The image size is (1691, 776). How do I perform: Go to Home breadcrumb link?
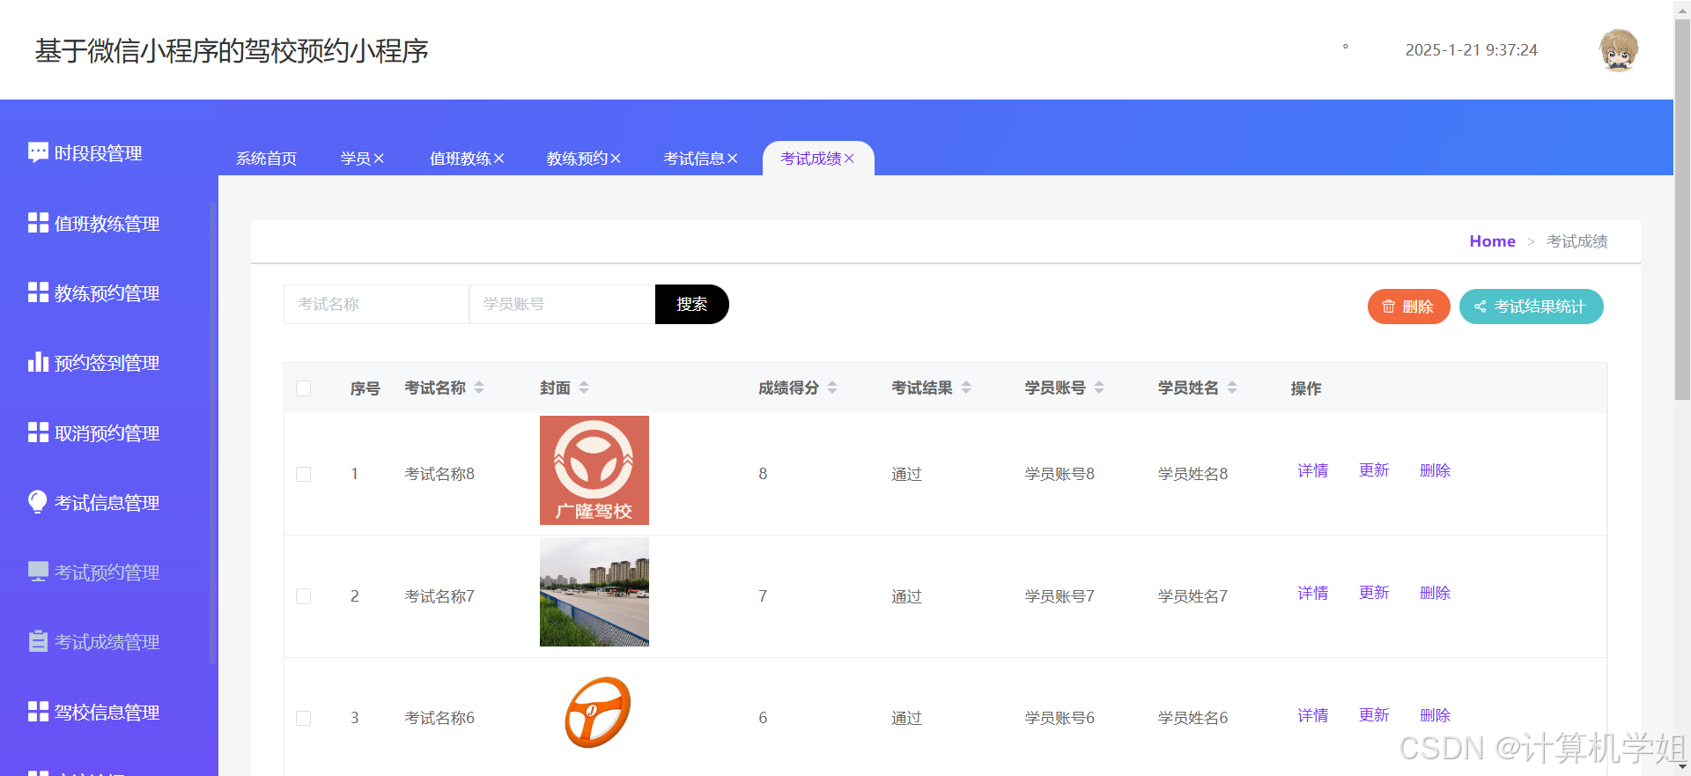[x=1492, y=241]
